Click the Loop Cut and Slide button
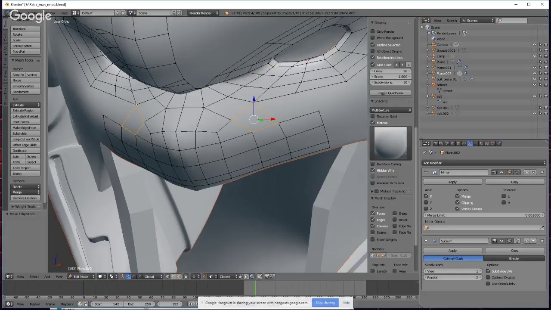This screenshot has width=551, height=310. [x=25, y=139]
